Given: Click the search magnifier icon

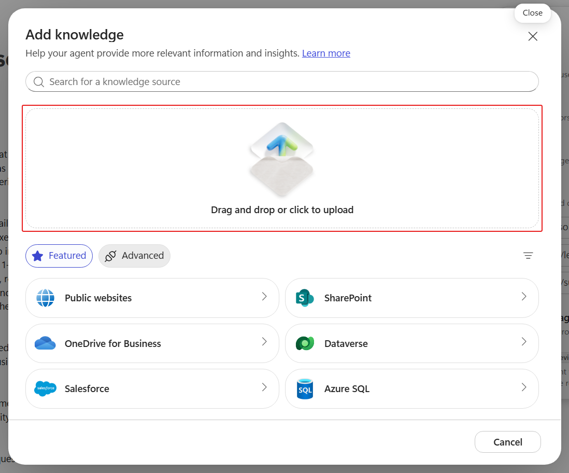Looking at the screenshot, I should click(39, 82).
